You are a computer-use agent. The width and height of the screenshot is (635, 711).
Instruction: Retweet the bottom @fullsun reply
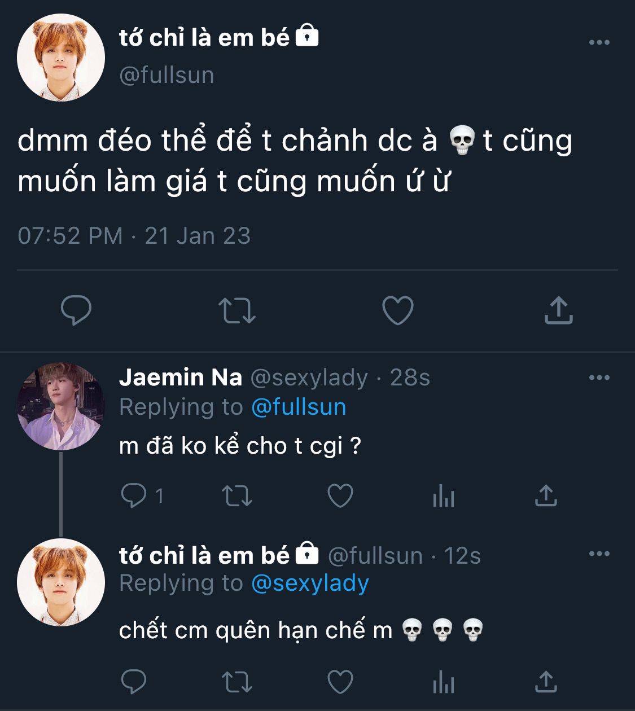point(237,682)
